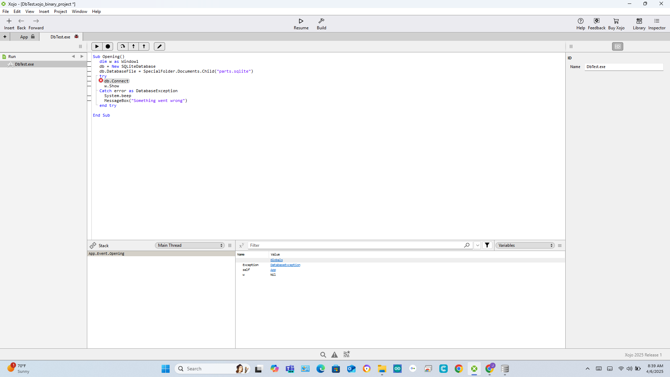The image size is (670, 377).
Task: Open the Main Thread dropdown
Action: pyautogui.click(x=190, y=245)
